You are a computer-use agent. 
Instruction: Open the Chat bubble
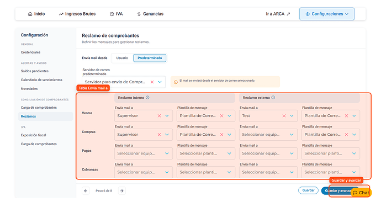pos(361,193)
